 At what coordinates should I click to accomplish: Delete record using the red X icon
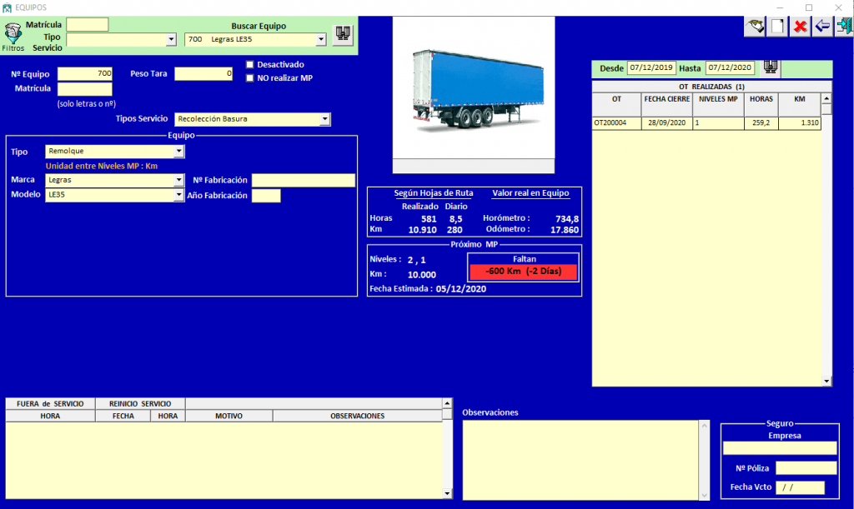(x=800, y=26)
